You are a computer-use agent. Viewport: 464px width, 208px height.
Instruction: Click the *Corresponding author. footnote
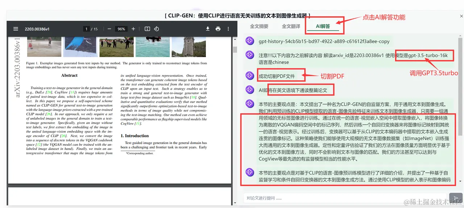(140, 153)
